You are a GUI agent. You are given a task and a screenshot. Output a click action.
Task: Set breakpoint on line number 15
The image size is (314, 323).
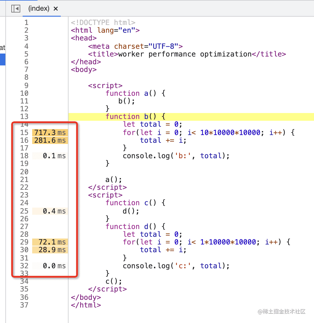coord(24,132)
